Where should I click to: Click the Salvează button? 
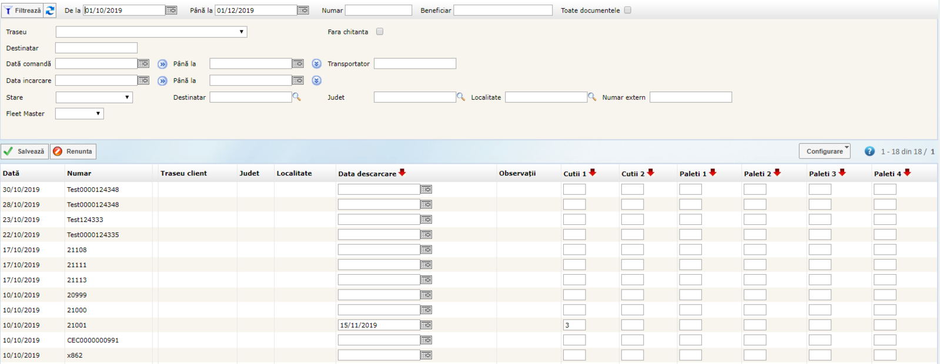25,151
